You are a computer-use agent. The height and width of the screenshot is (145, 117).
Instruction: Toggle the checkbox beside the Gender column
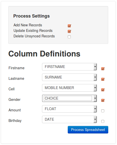[x=103, y=100]
